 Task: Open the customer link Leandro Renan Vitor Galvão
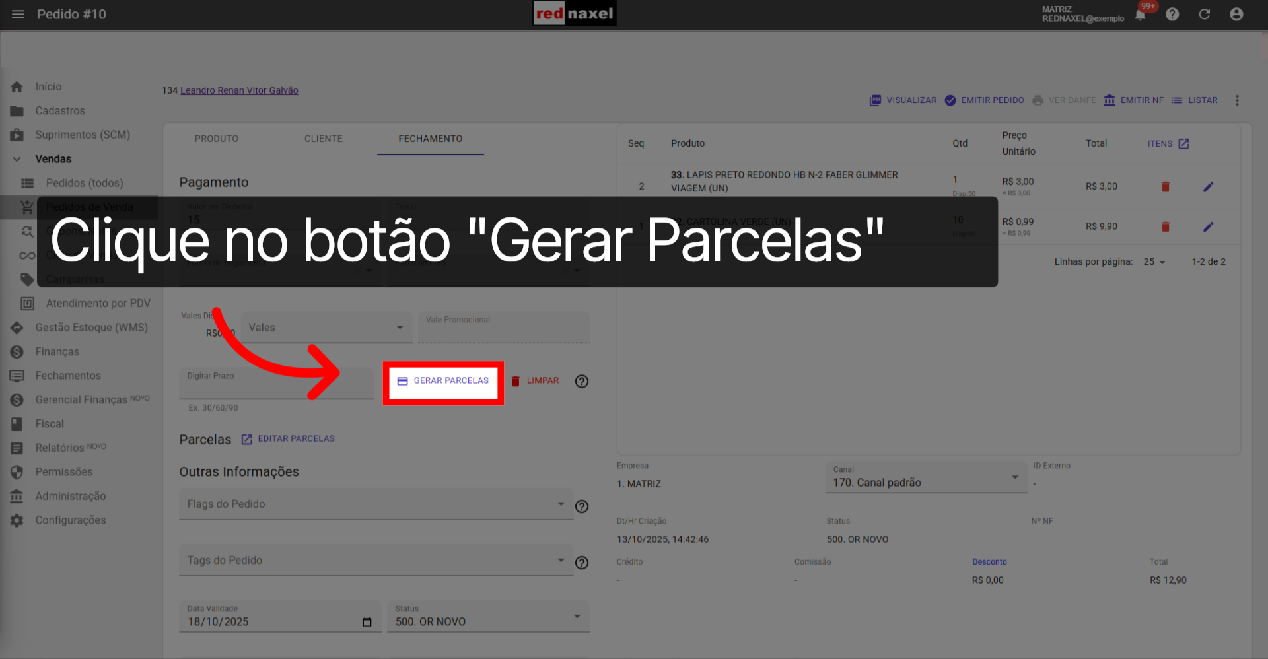(x=239, y=90)
